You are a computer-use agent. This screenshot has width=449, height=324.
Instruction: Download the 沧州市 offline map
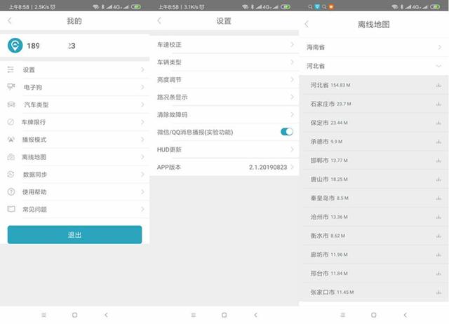pos(438,217)
